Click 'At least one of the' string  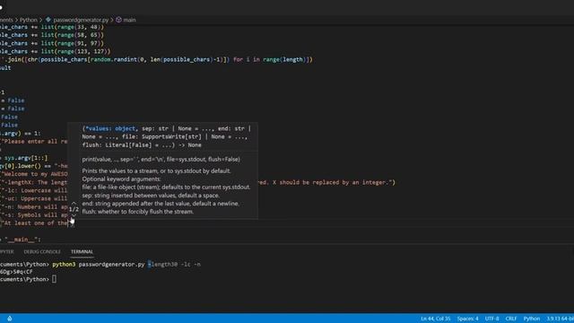(36, 223)
